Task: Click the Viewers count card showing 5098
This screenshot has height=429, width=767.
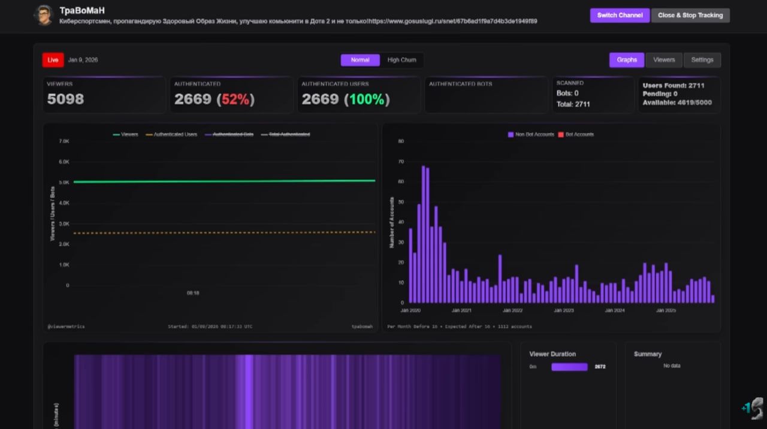Action: (104, 95)
